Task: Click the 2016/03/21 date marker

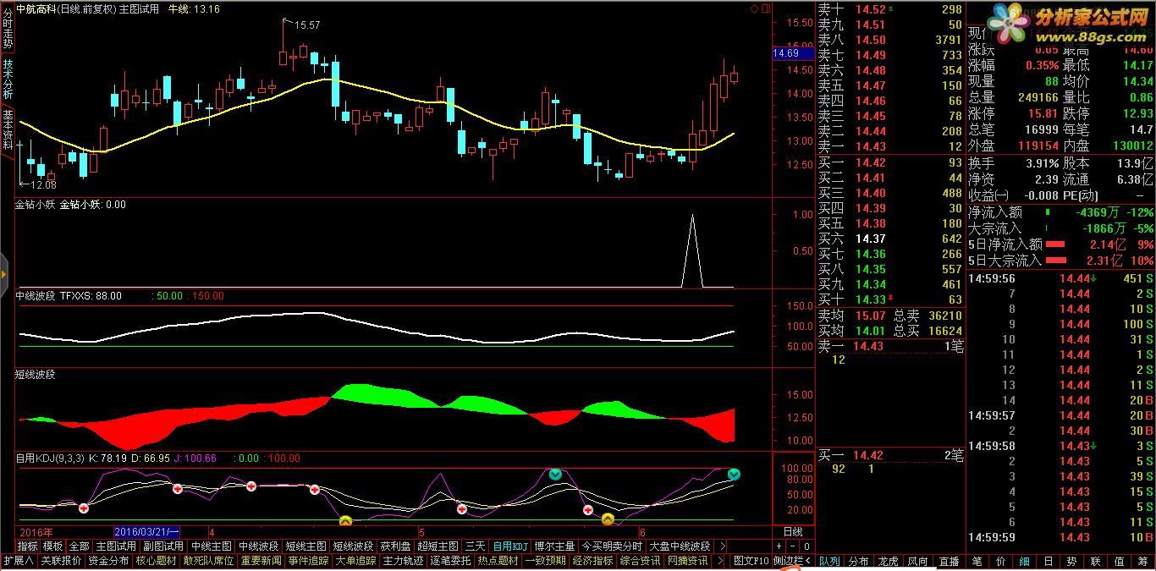Action: (146, 532)
